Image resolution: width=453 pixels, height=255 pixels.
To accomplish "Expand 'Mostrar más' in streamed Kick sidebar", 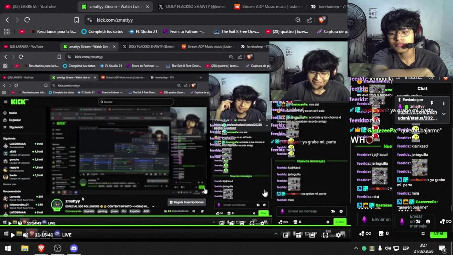I will pyautogui.click(x=10, y=184).
